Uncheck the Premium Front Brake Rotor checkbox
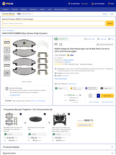 point(45,114)
